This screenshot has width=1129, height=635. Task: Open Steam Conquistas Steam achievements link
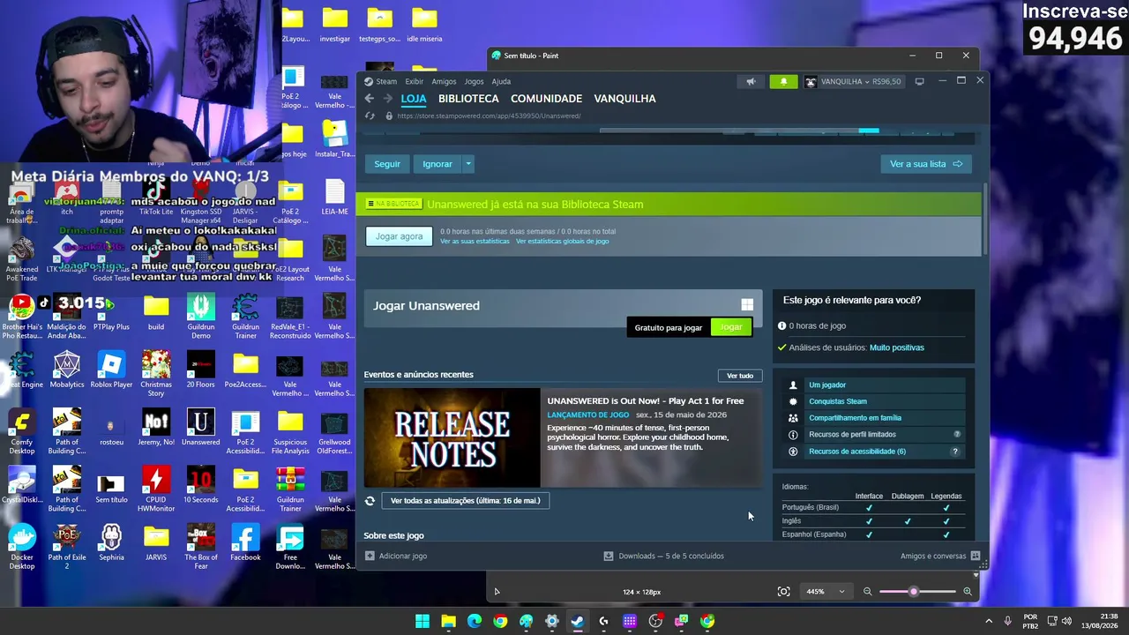[838, 401]
